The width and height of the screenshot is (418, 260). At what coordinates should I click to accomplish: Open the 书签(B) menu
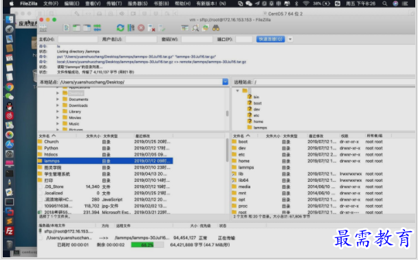coord(162,3)
